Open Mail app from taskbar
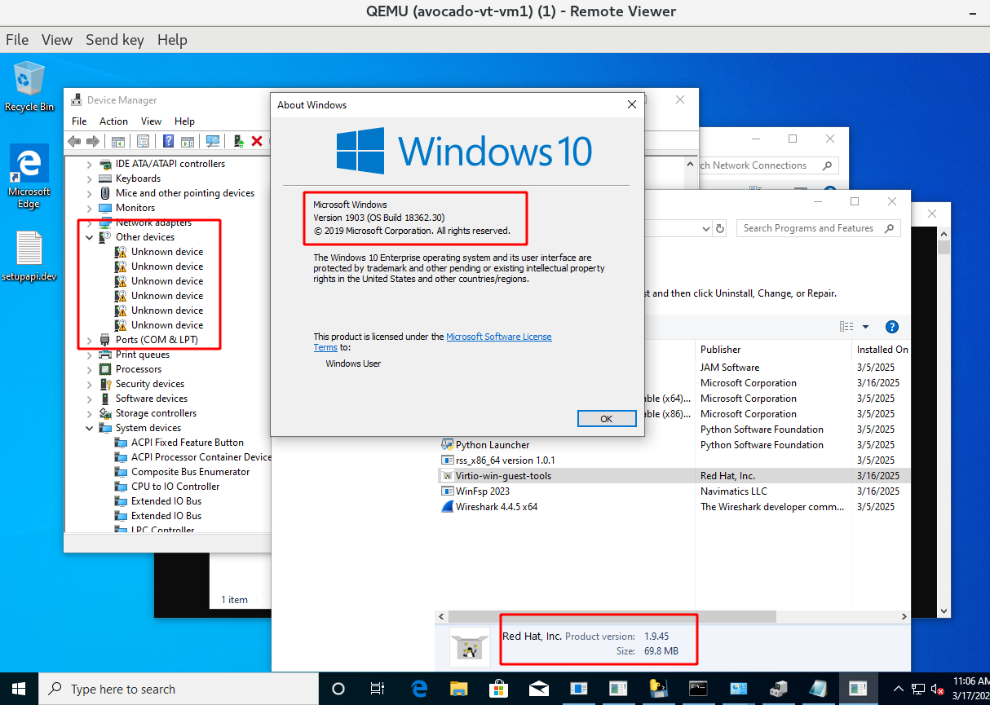This screenshot has width=990, height=705. [x=538, y=689]
